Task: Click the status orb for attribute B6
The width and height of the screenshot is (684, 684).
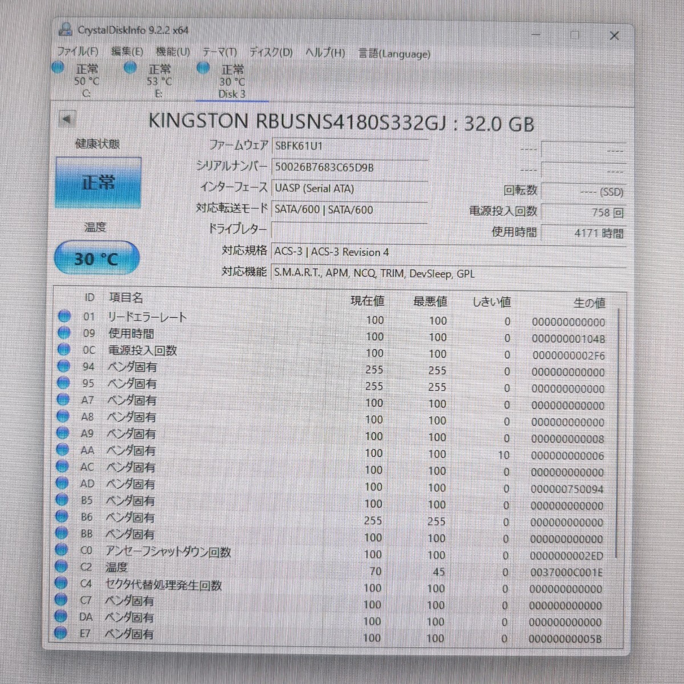Action: pyautogui.click(x=62, y=516)
